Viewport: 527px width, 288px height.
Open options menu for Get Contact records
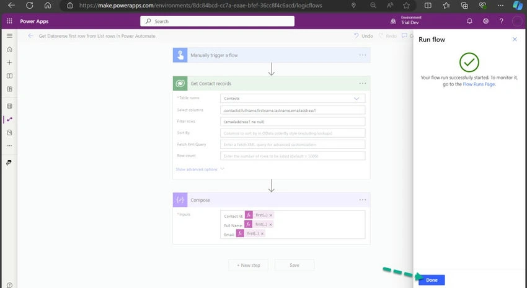(x=362, y=83)
